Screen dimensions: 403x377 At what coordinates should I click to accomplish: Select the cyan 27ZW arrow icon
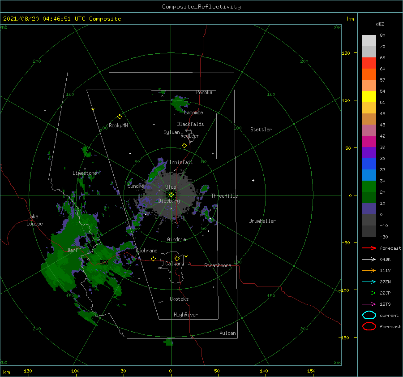369,282
